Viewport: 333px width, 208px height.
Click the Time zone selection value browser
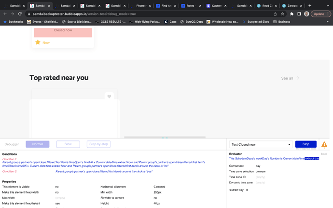click(x=261, y=171)
